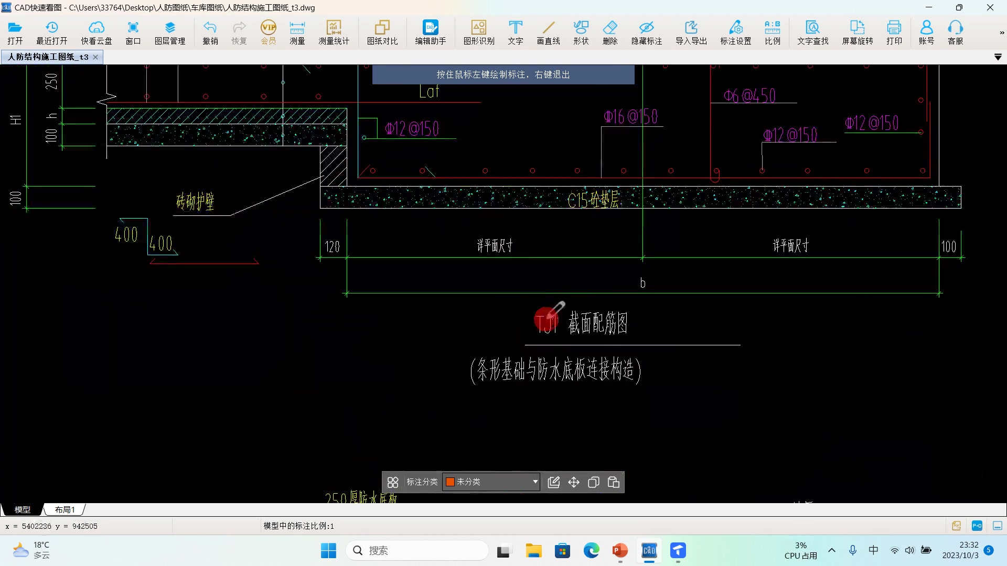The width and height of the screenshot is (1007, 566).
Task: Select the 模型 model tab
Action: (x=22, y=509)
